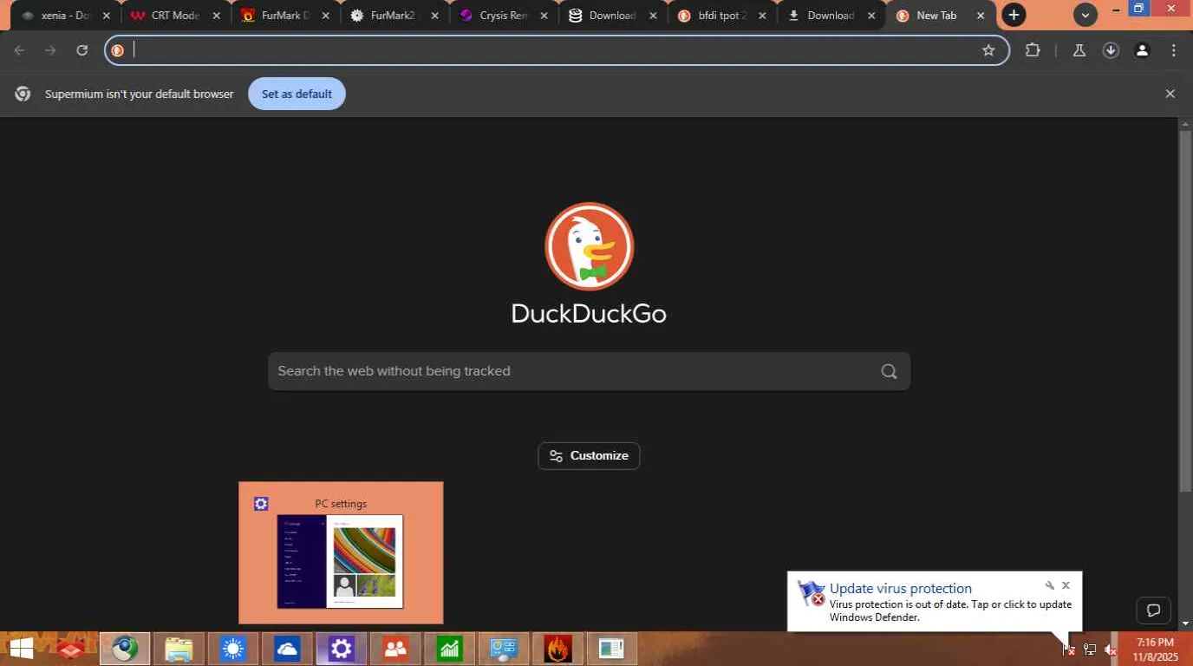Open a new tab with the plus button
The width and height of the screenshot is (1193, 666).
pos(1014,15)
